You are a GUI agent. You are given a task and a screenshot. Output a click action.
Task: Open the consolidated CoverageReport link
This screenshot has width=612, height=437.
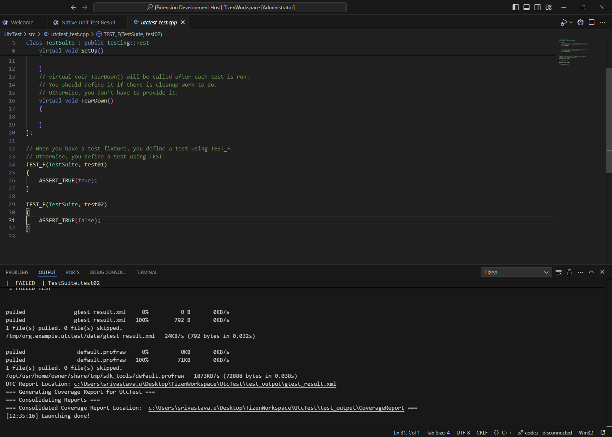point(276,408)
